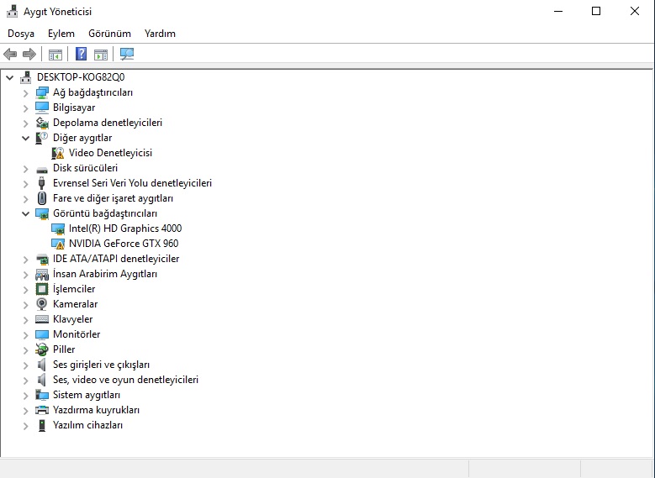655x478 pixels.
Task: Select the Yazdırma kuyrukları label
Action: [x=96, y=410]
